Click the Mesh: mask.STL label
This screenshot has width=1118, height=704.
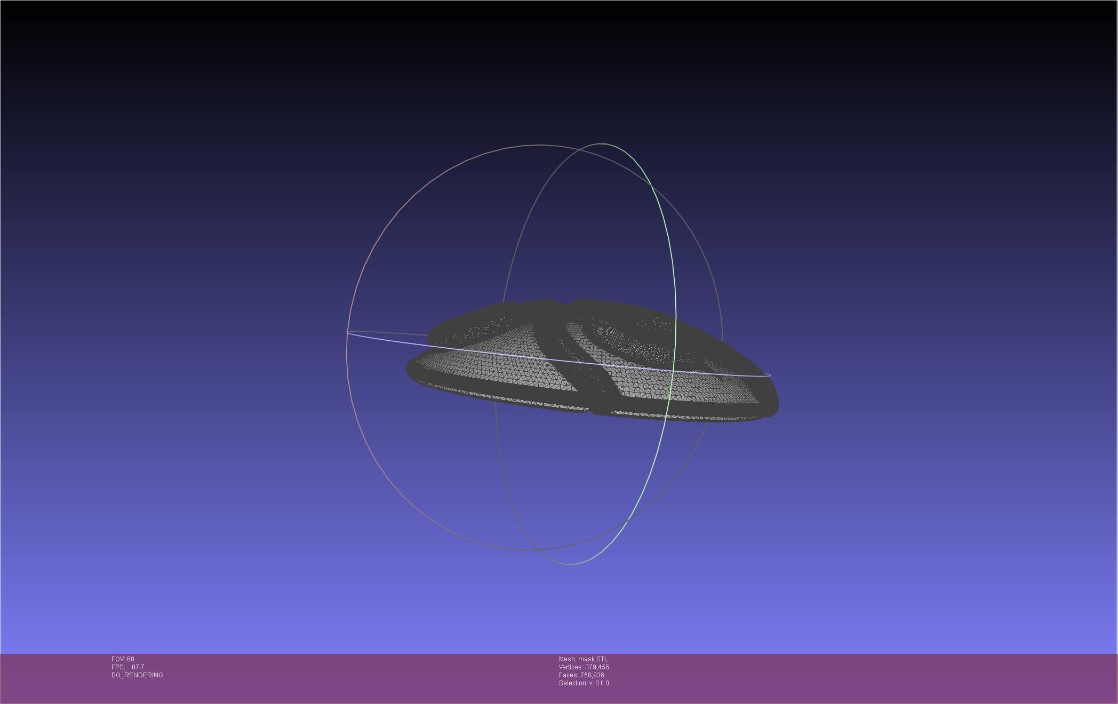583,659
